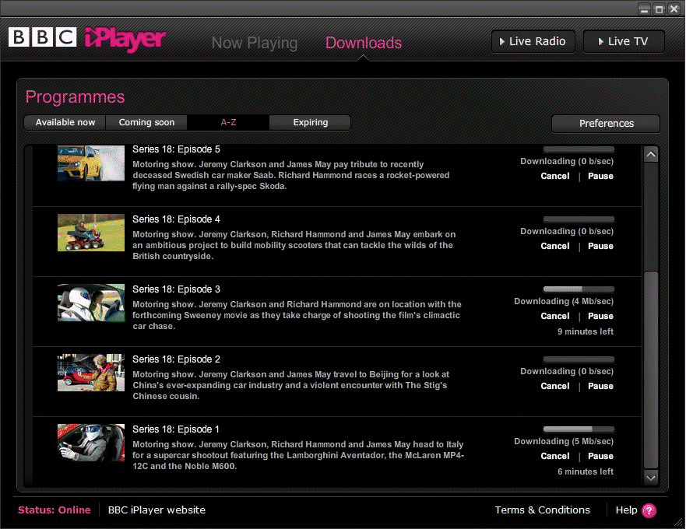Cancel the Series 18 Episode 2 download
This screenshot has width=686, height=529.
point(555,387)
